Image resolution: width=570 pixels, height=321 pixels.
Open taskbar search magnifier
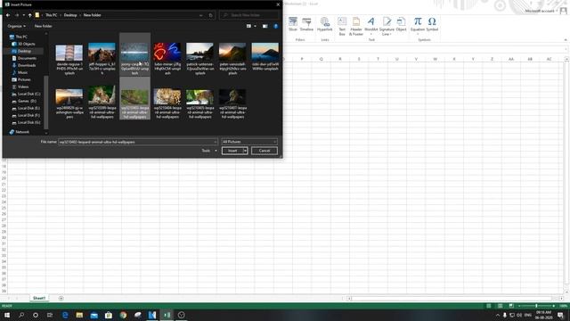pos(21,315)
